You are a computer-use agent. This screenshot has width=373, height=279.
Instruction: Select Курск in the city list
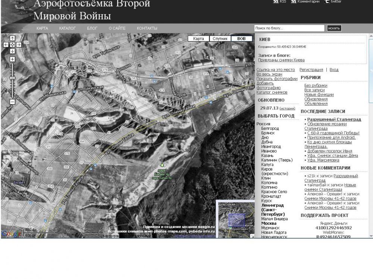pos(267,201)
